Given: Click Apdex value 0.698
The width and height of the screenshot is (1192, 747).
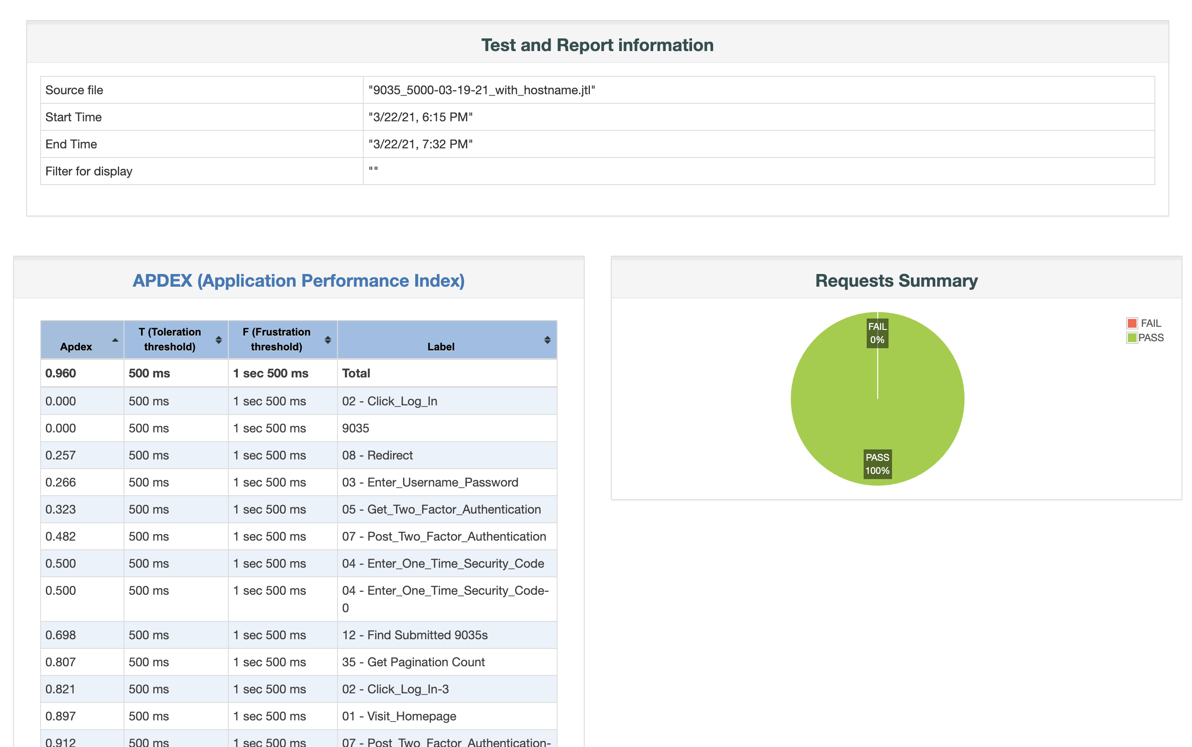Looking at the screenshot, I should click(60, 635).
